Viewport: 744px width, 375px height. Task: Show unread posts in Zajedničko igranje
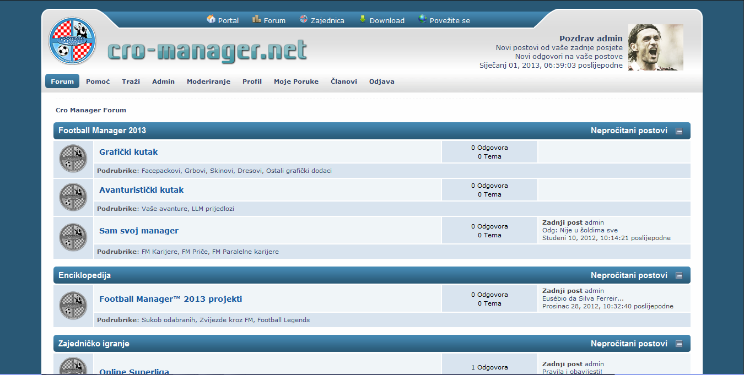coord(629,343)
